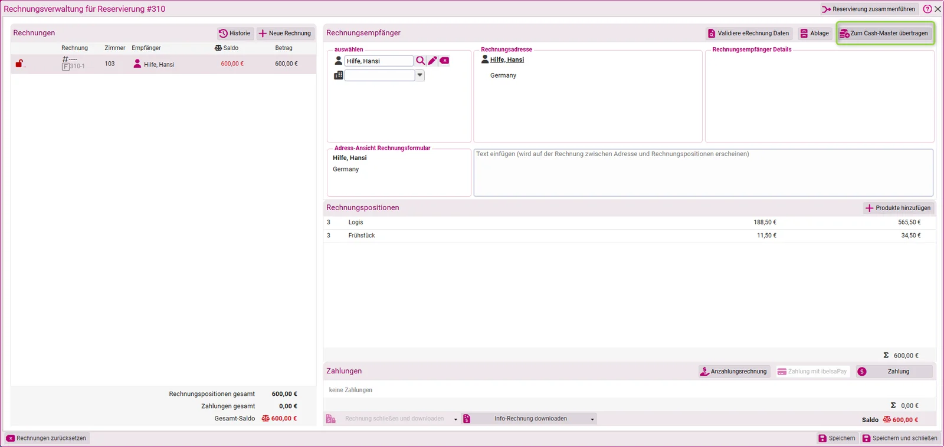Click the Reservierung zusammenführen button
The image size is (944, 447).
coord(868,9)
